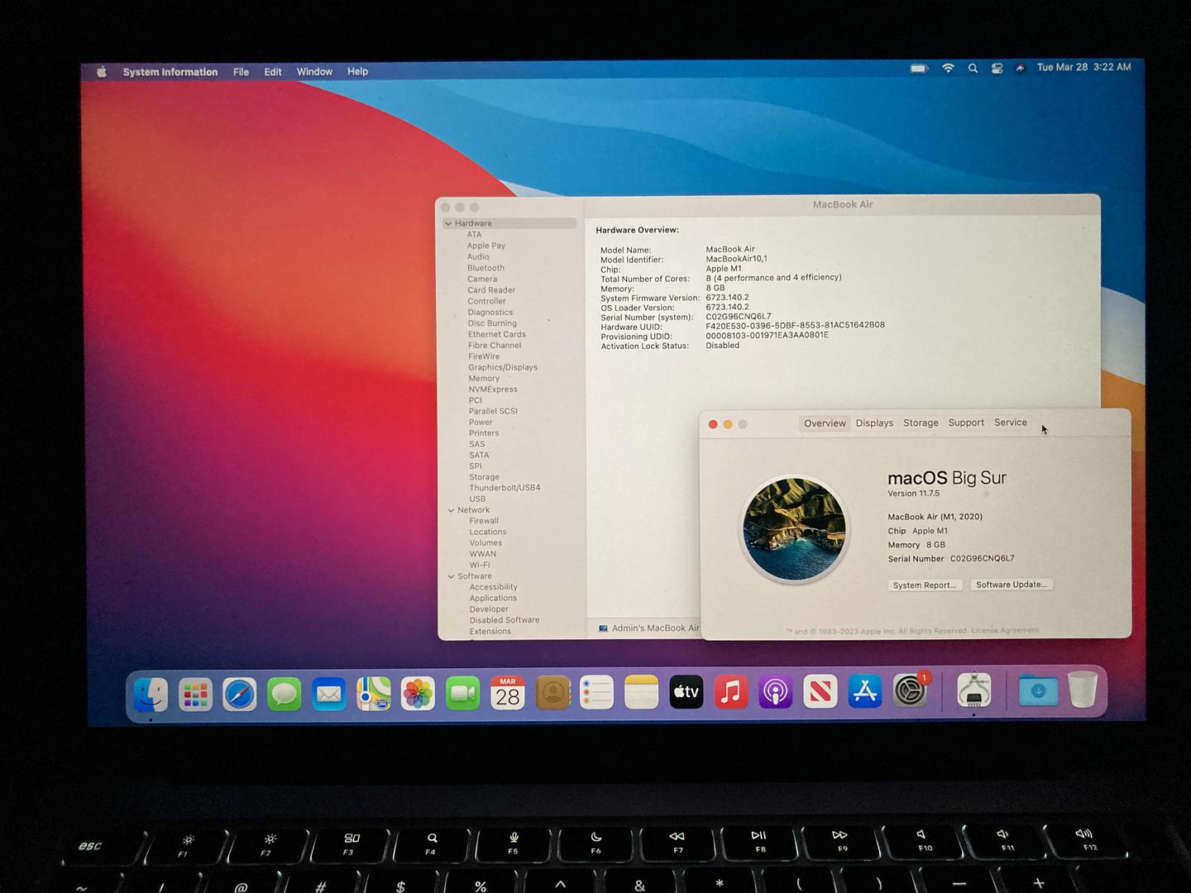Open the License Agreement link
This screenshot has width=1191, height=893.
1004,631
